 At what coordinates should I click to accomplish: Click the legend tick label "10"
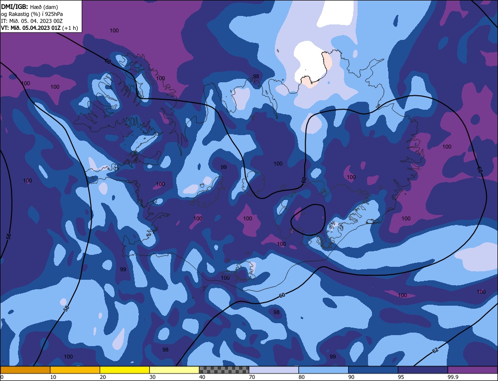(53, 377)
